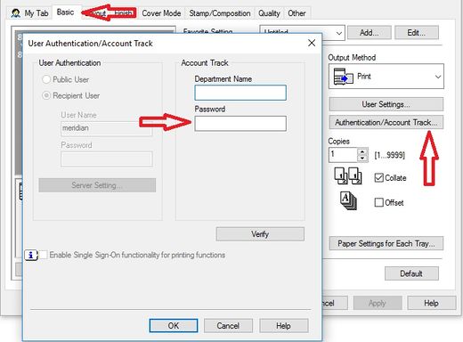The image size is (463, 342).
Task: Close the User Authentication/Account Track dialog
Action: [312, 43]
